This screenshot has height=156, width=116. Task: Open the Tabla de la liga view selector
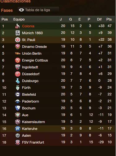(x=38, y=10)
